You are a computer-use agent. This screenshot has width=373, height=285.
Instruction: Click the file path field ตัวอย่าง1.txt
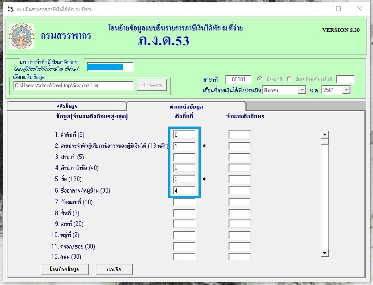coord(73,85)
